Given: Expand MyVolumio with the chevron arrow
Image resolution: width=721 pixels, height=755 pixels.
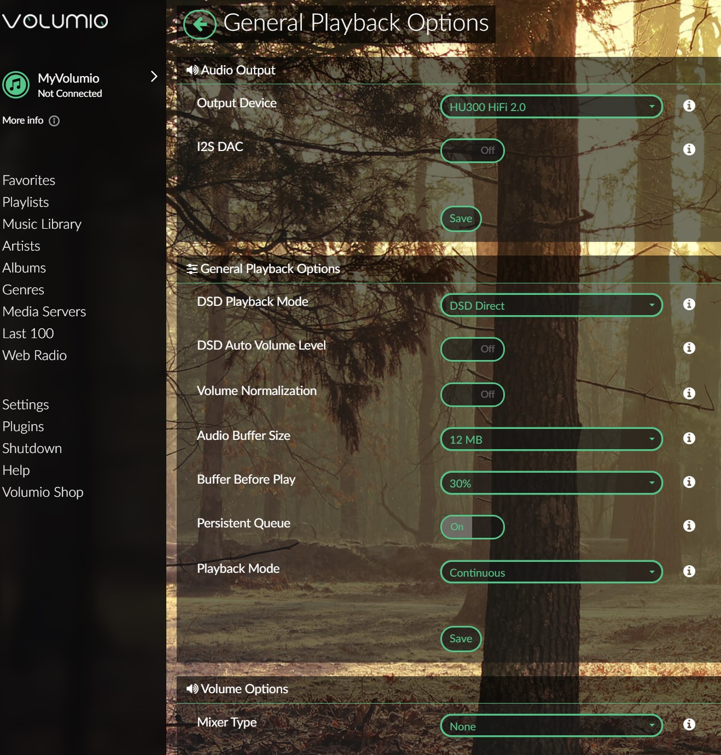Looking at the screenshot, I should [154, 77].
